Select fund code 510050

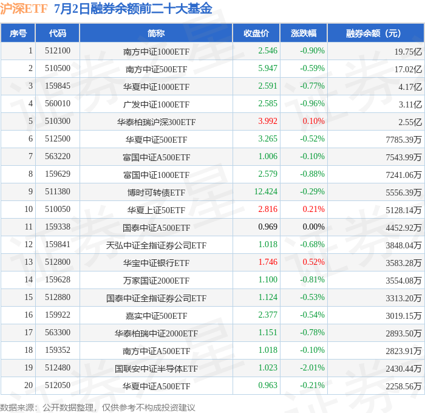(58, 210)
